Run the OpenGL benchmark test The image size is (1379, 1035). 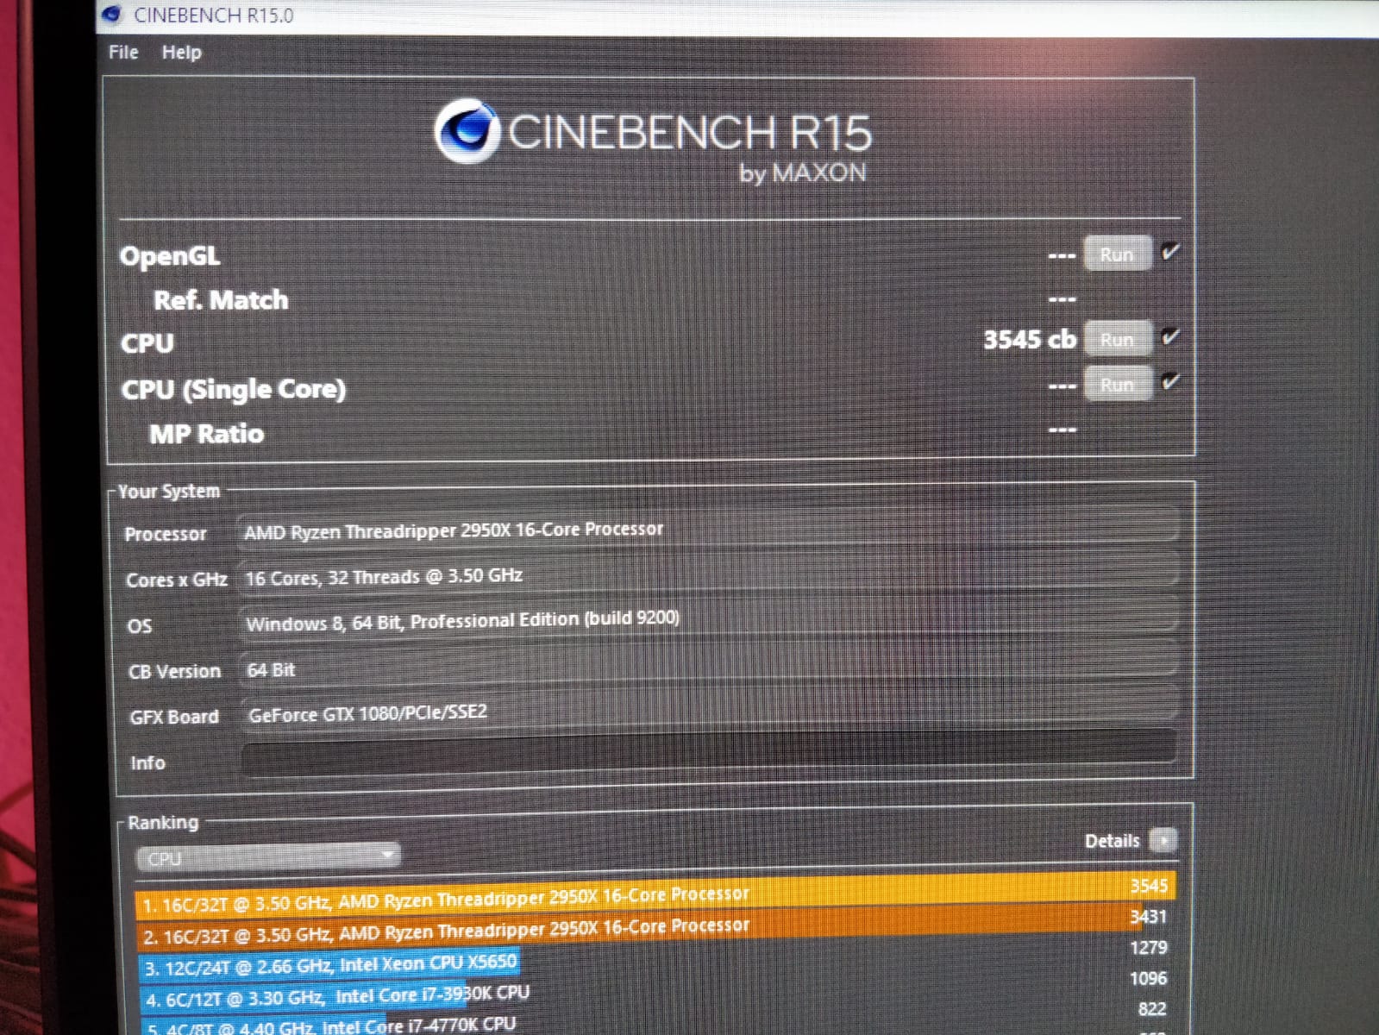(x=1117, y=254)
